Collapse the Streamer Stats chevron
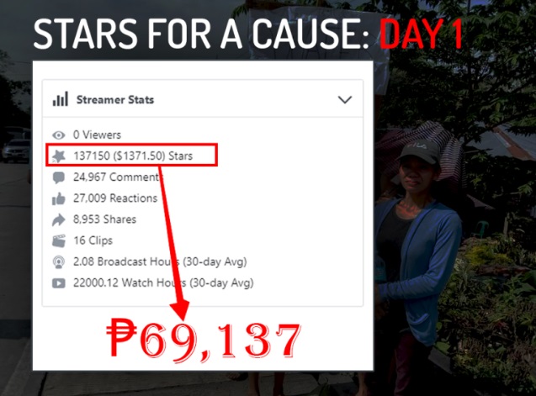 (x=345, y=99)
